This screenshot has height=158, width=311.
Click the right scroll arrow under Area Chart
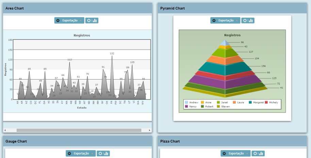click(x=149, y=130)
